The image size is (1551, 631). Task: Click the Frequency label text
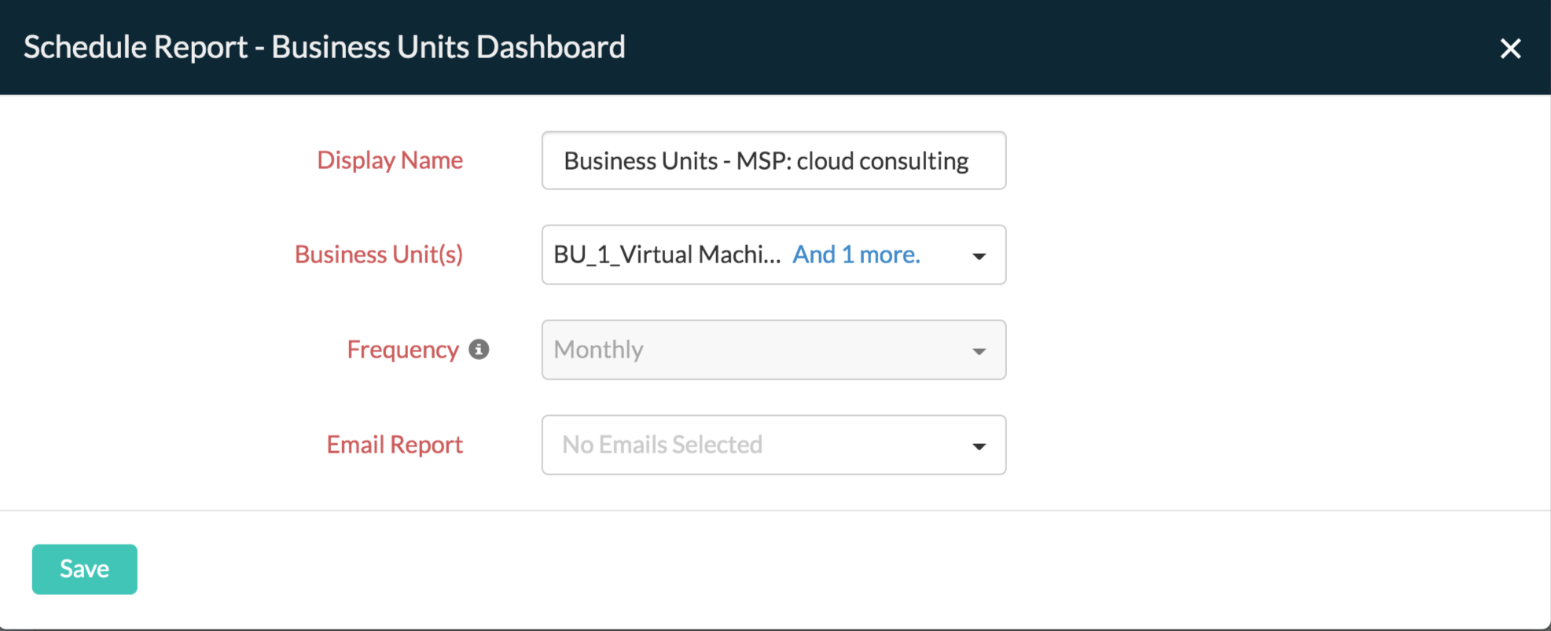coord(402,350)
